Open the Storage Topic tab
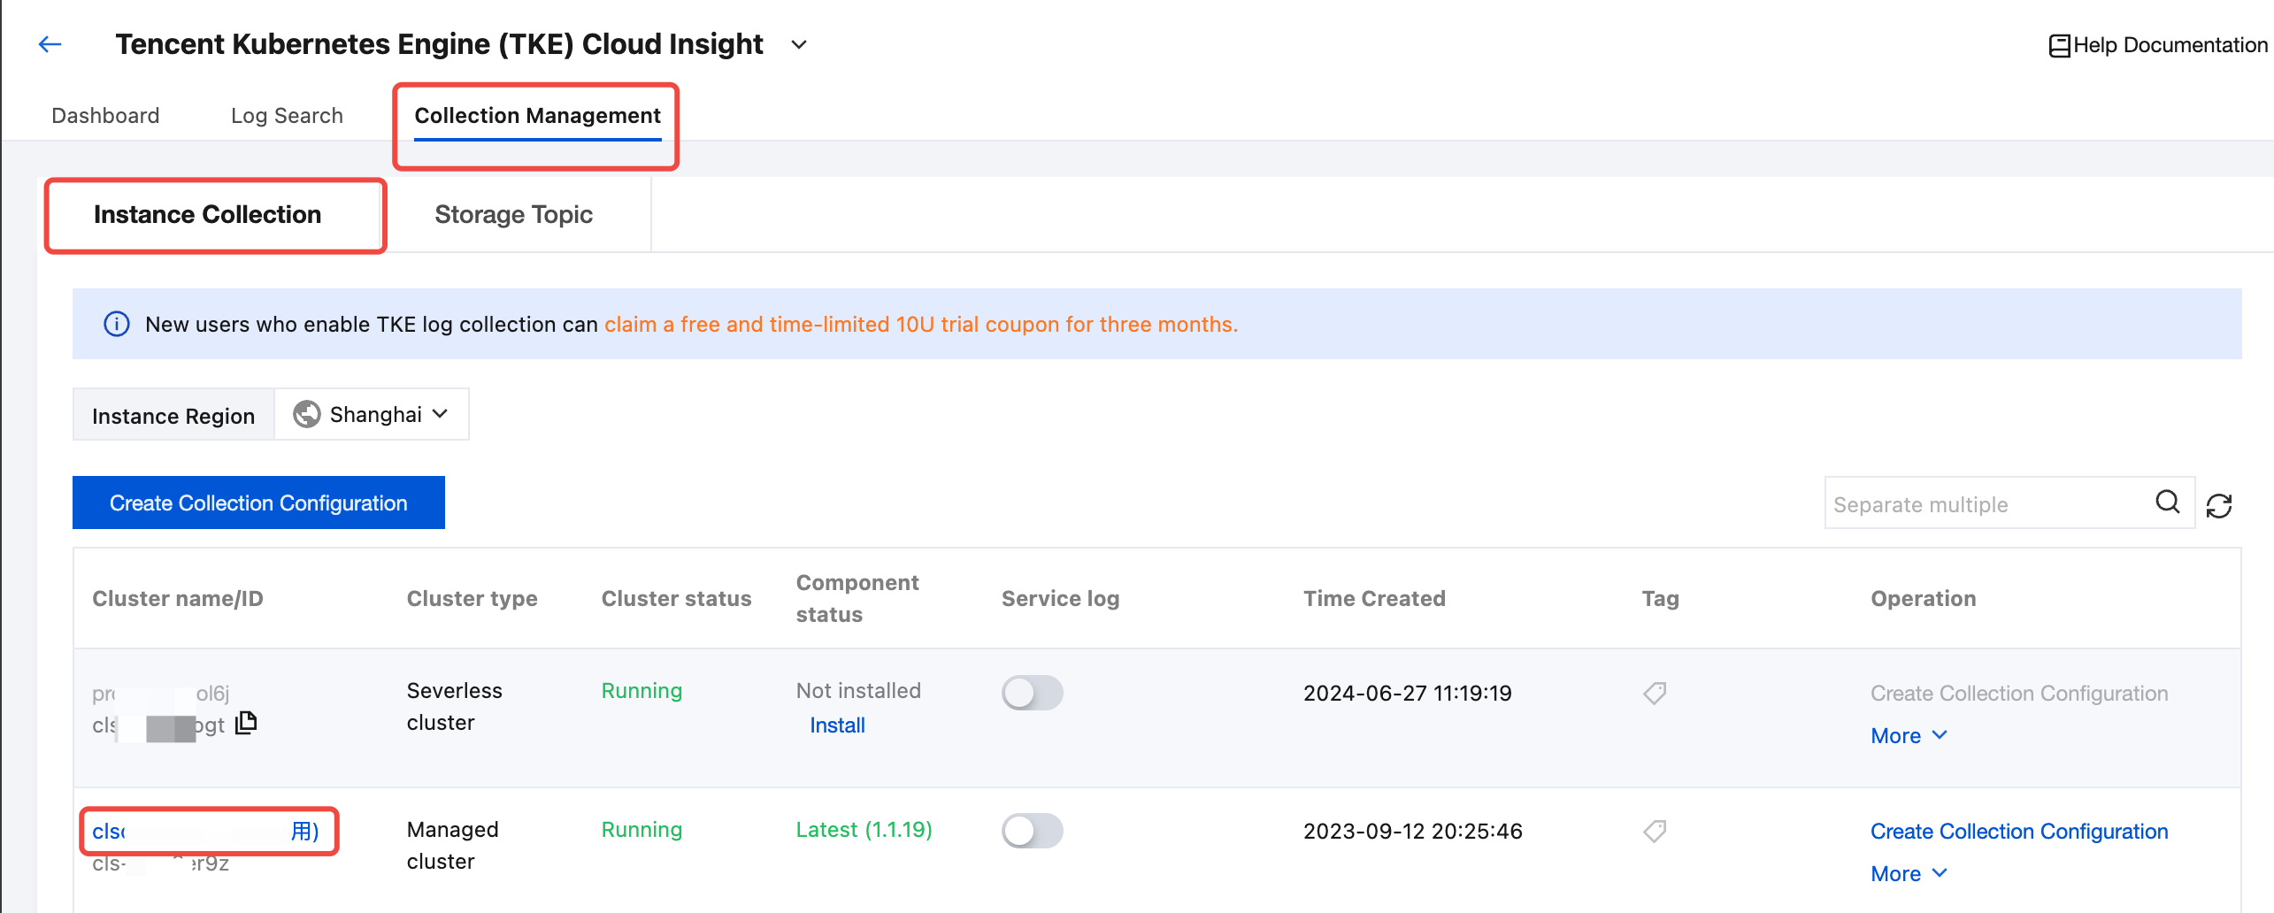 513,215
